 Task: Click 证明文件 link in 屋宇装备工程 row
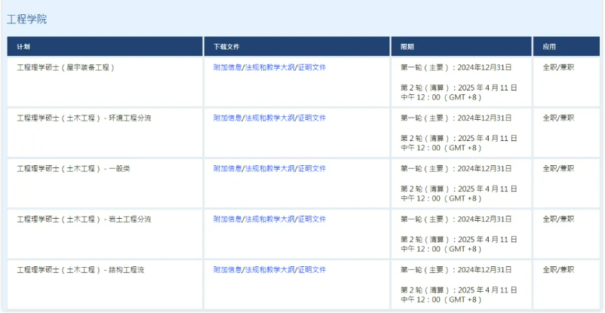tap(312, 67)
